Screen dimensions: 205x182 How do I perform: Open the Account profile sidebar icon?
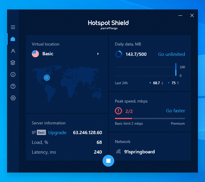pos(13,51)
